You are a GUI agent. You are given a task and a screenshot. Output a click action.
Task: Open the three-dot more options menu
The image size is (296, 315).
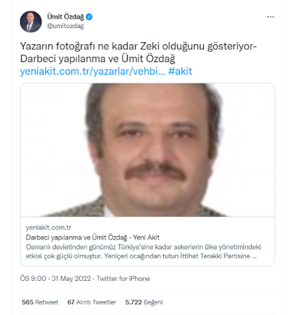(x=271, y=17)
